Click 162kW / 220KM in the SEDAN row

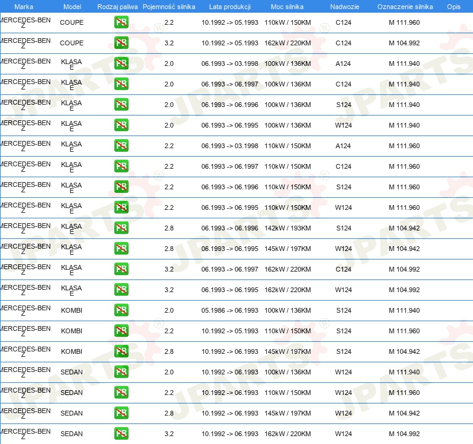click(x=287, y=434)
